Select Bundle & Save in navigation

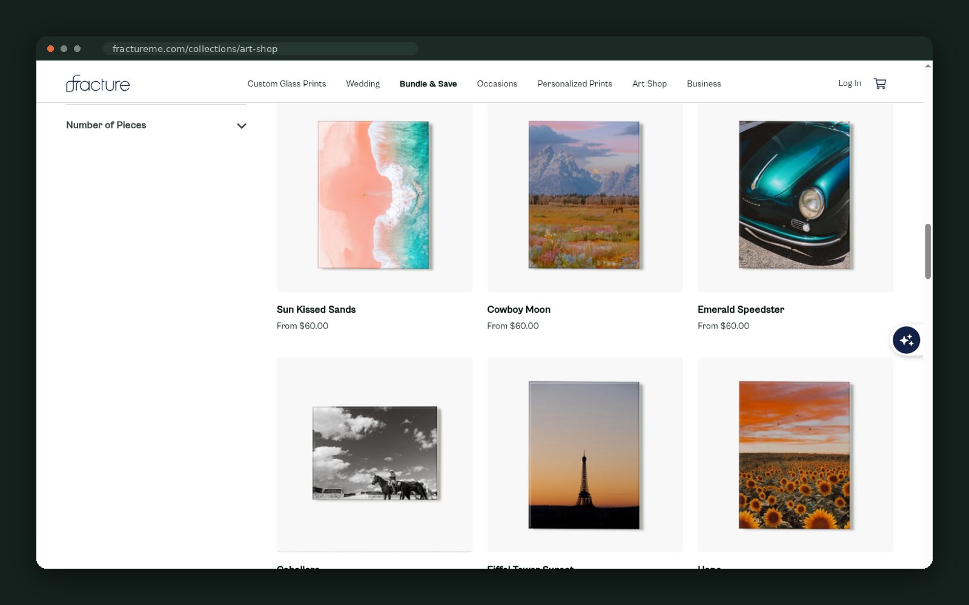tap(428, 83)
